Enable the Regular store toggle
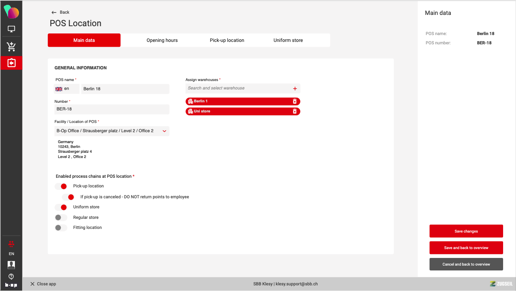The height and width of the screenshot is (291, 516). 61,218
